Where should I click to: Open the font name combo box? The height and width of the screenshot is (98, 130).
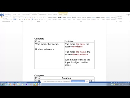pos(16,17)
